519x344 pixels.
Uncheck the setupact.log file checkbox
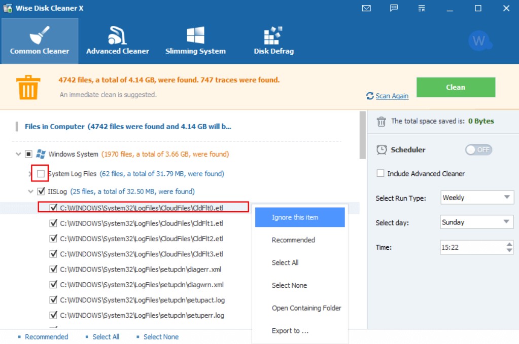coord(53,300)
